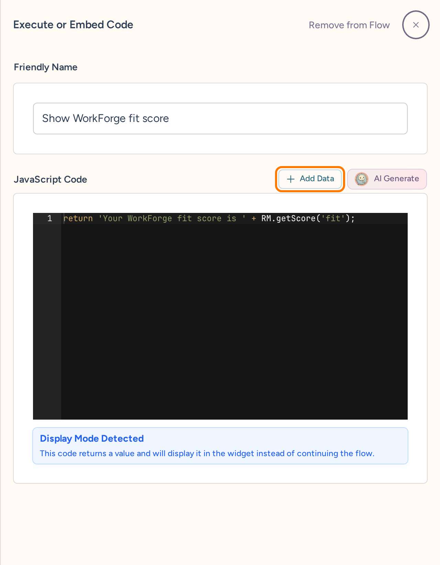Click the Friendly Name label
Screen dimensions: 440x565
pos(45,67)
